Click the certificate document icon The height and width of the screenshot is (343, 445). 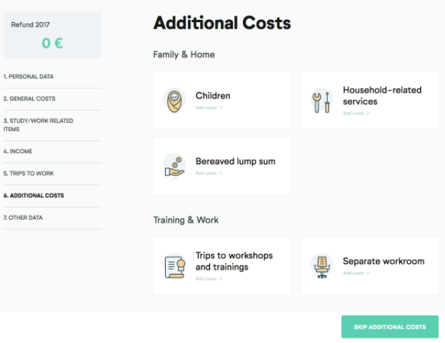point(175,266)
